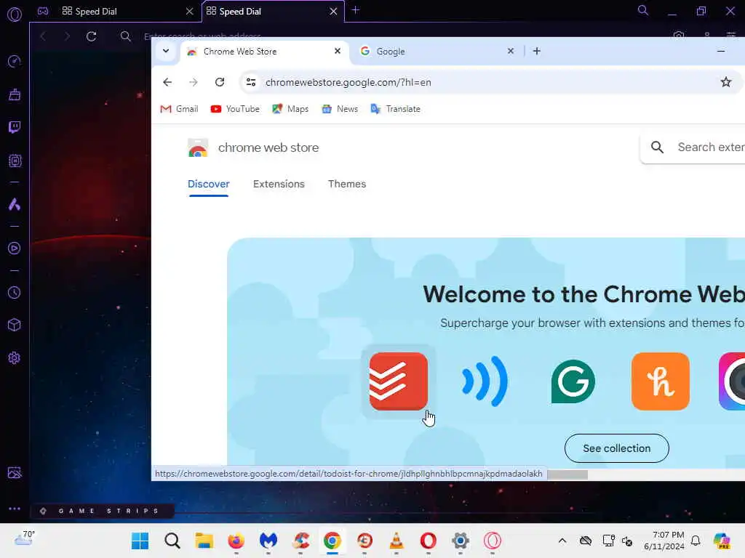
Task: Go back in Chrome
Action: click(x=167, y=82)
